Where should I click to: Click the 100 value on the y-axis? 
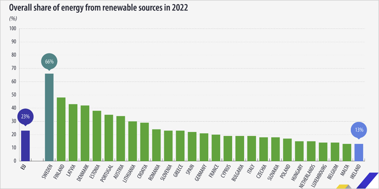tap(13, 29)
